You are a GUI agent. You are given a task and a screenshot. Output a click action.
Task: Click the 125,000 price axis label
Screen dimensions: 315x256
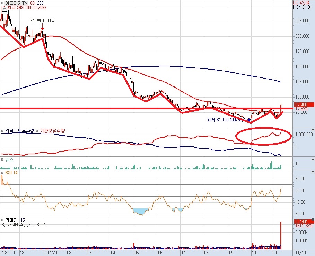302,82
